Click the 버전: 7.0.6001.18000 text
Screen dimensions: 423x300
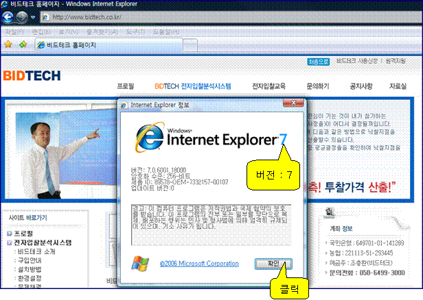pos(159,171)
